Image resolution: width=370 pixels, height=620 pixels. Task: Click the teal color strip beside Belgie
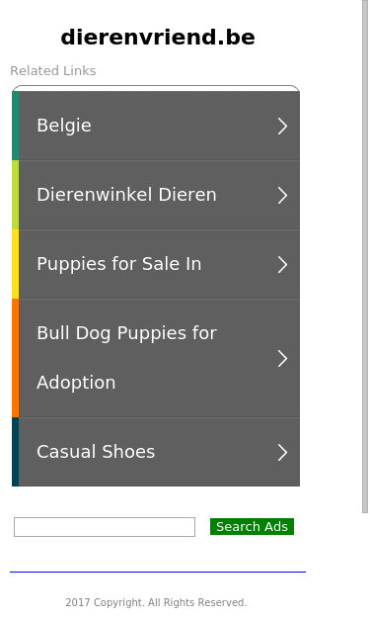(x=16, y=126)
